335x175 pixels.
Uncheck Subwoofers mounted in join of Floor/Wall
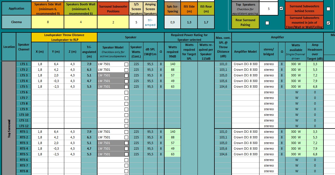point(328,23)
